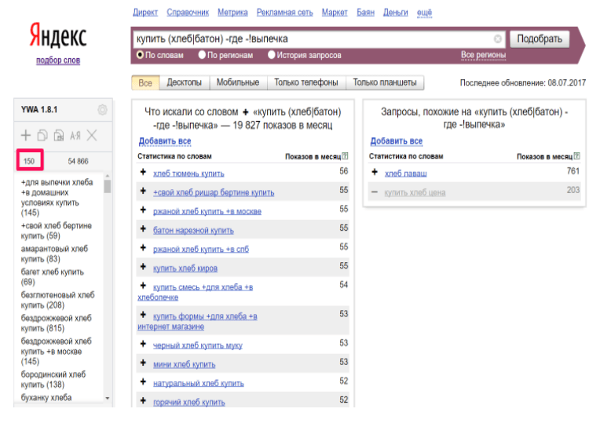611x427 pixels.
Task: Clear the YWA list with X icon
Action: click(92, 135)
